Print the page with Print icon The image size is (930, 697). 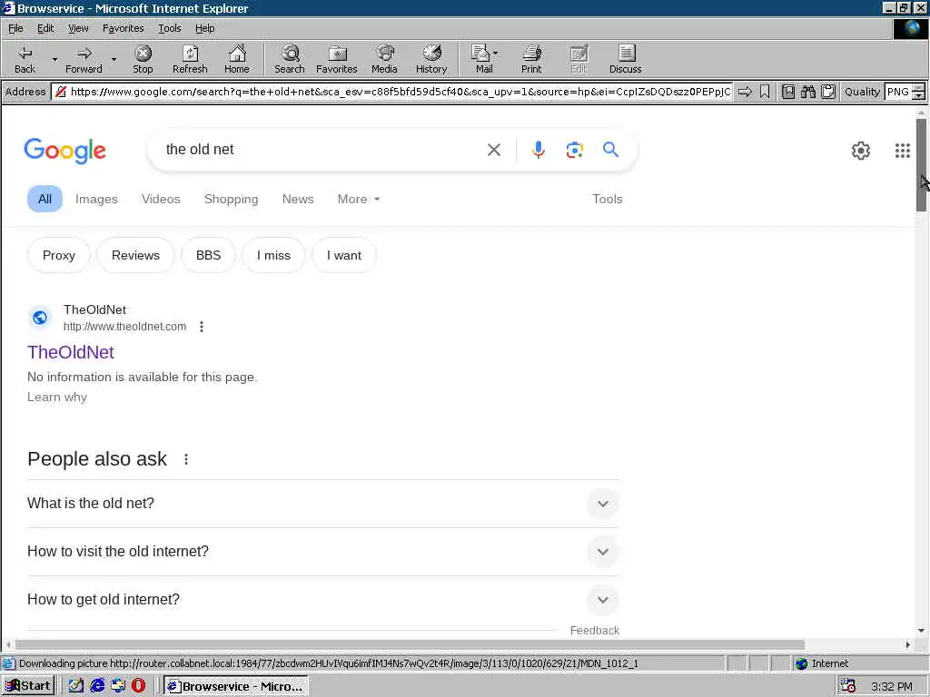tap(531, 60)
